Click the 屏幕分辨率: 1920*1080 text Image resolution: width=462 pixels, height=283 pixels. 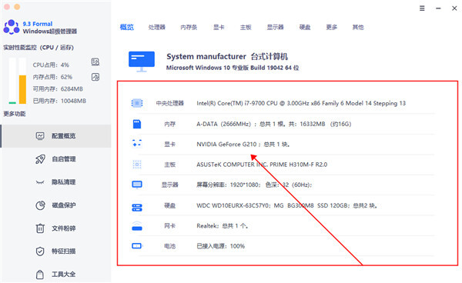coord(254,185)
